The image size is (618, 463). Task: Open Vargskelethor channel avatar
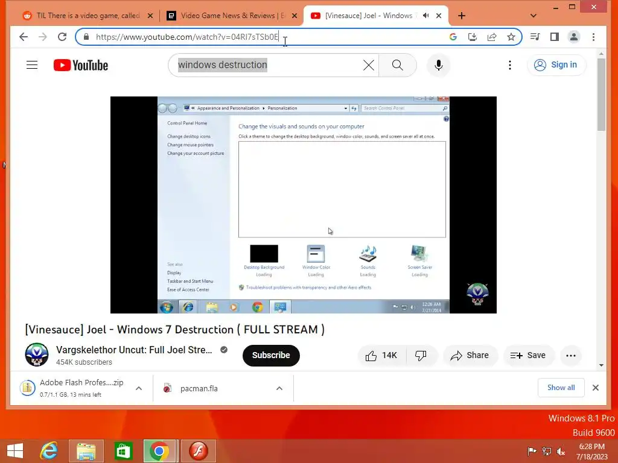coord(37,354)
